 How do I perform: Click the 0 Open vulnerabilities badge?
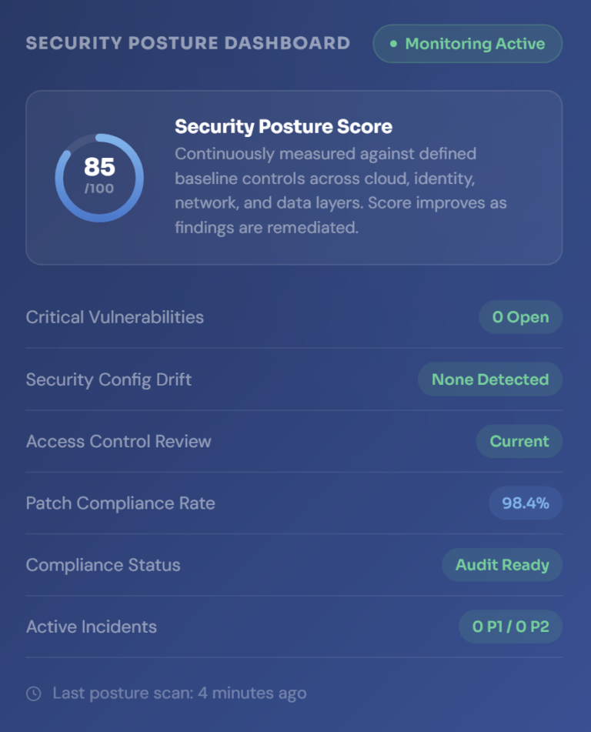520,317
